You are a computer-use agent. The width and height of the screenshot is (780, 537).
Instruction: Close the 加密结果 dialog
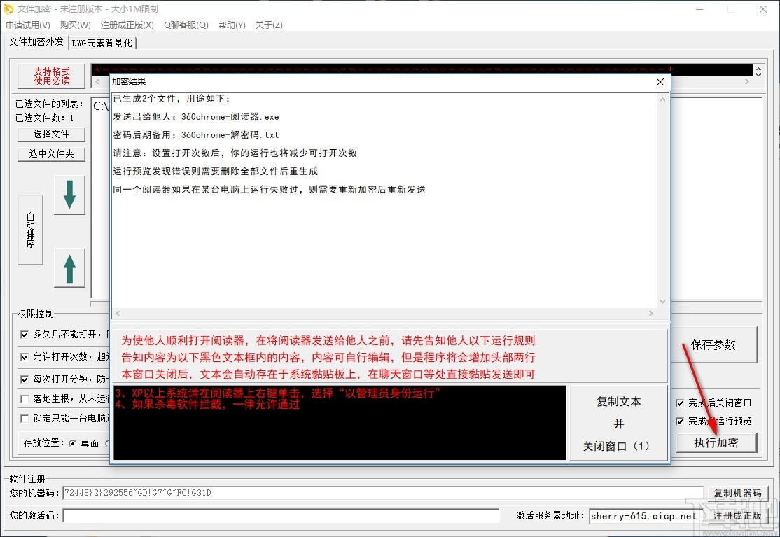[660, 81]
